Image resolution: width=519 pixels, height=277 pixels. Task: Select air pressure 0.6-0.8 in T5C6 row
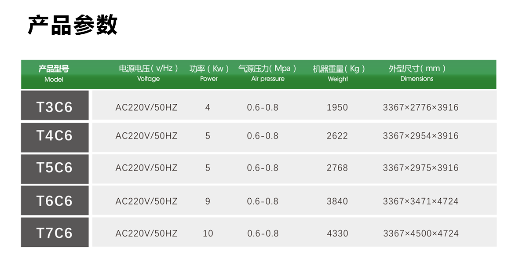click(263, 168)
